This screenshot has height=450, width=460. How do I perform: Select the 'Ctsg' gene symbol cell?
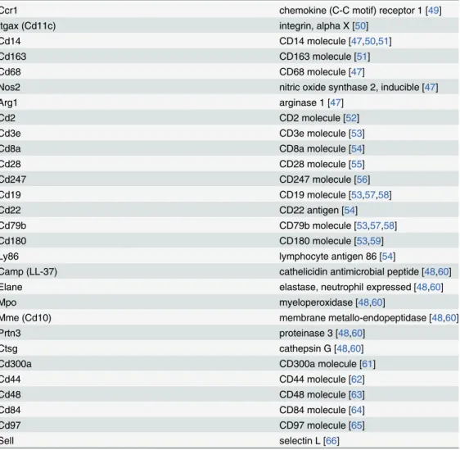(9, 348)
